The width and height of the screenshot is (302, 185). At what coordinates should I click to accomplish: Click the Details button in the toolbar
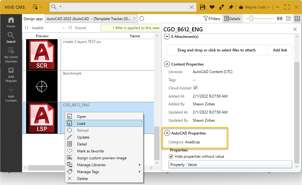(x=232, y=18)
